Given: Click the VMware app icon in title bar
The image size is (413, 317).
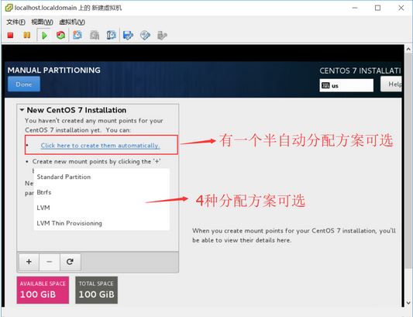Looking at the screenshot, I should (9, 8).
